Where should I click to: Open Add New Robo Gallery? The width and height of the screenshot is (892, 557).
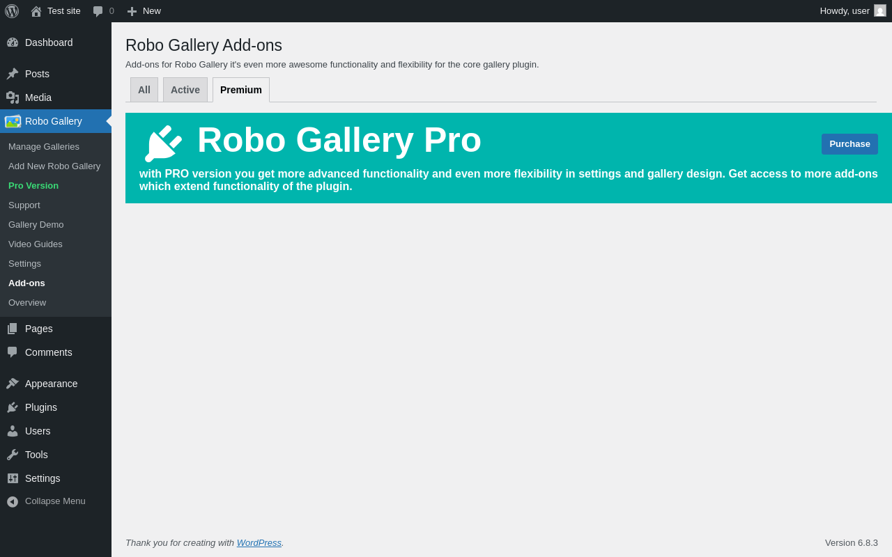click(54, 166)
